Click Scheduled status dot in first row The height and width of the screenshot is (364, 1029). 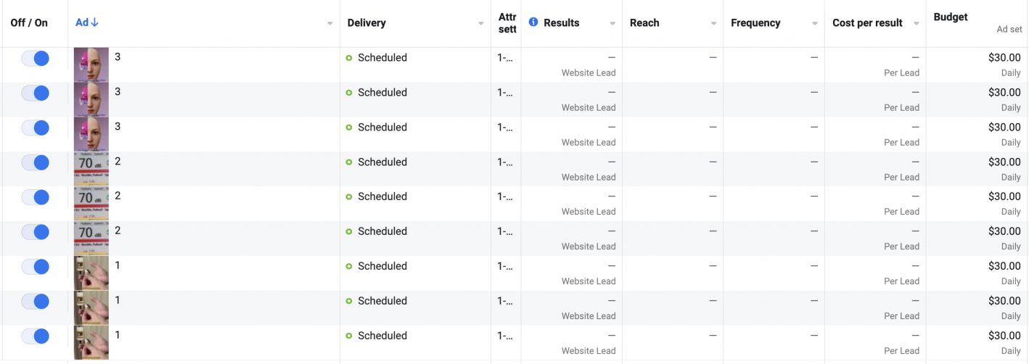coord(349,58)
